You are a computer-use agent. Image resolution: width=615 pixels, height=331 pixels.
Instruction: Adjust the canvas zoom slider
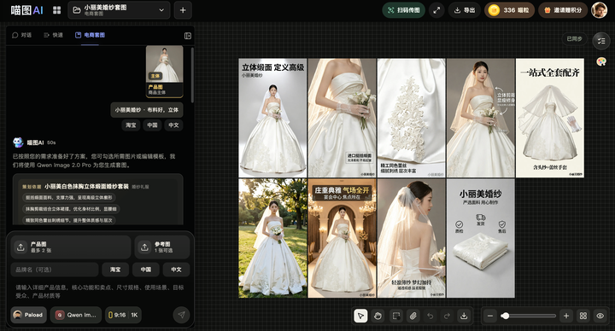pyautogui.click(x=529, y=316)
